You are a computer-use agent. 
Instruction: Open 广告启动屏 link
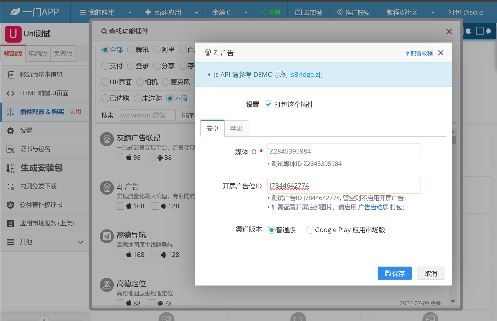373,207
